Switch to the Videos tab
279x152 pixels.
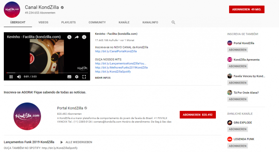43,22
